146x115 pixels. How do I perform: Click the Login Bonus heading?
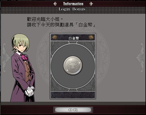click(x=72, y=9)
